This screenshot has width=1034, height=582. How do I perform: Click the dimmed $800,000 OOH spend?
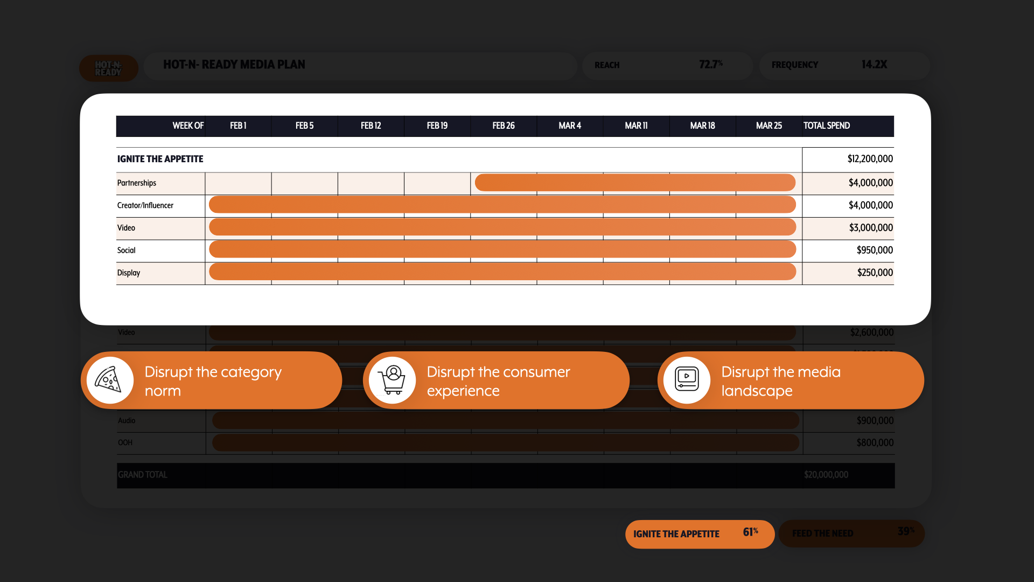coord(875,443)
